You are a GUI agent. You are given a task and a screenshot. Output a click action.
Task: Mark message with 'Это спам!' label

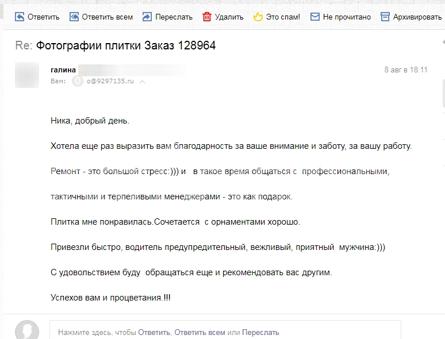pos(283,17)
